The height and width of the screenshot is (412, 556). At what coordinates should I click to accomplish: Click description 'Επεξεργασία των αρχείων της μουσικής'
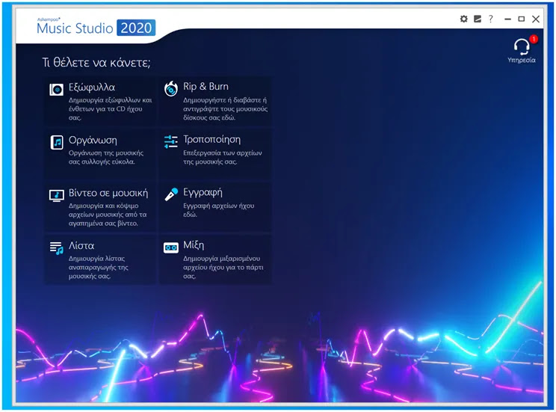tap(223, 157)
